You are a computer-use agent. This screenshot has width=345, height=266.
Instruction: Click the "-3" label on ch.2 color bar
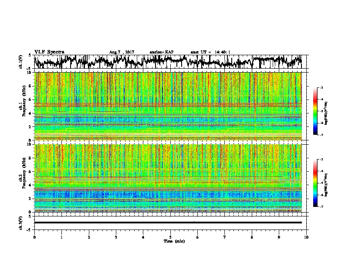321,160
